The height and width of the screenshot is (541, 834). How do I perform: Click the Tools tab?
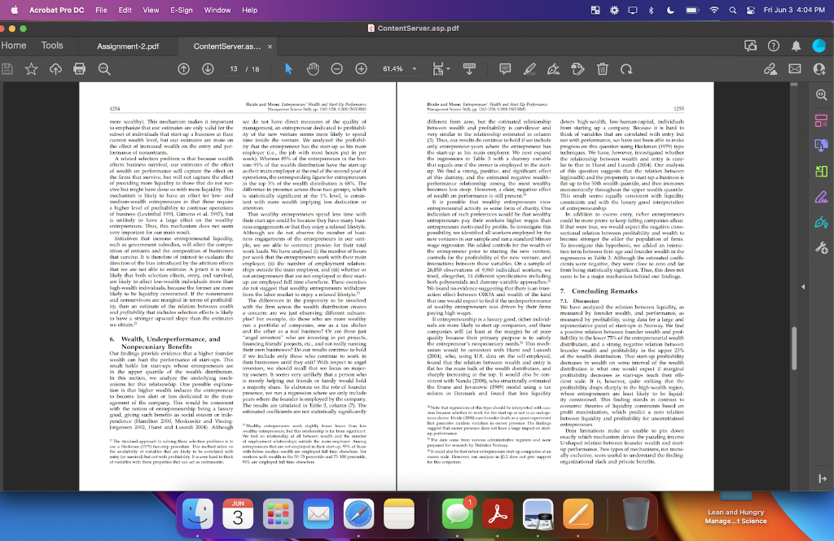pos(53,46)
